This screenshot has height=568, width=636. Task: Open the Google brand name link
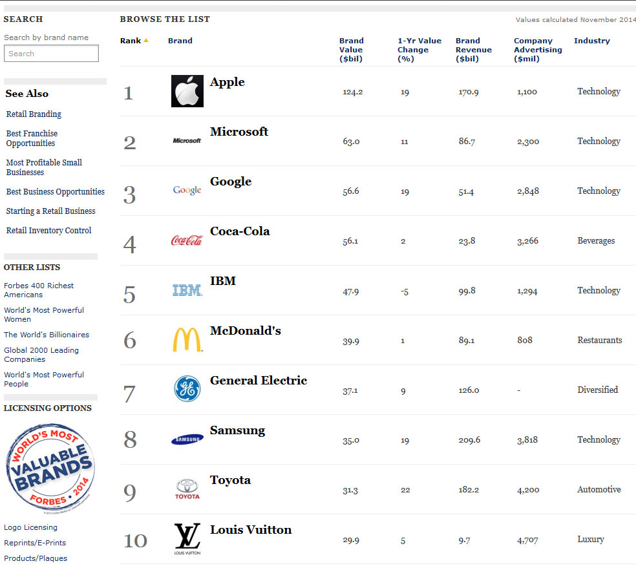(230, 182)
